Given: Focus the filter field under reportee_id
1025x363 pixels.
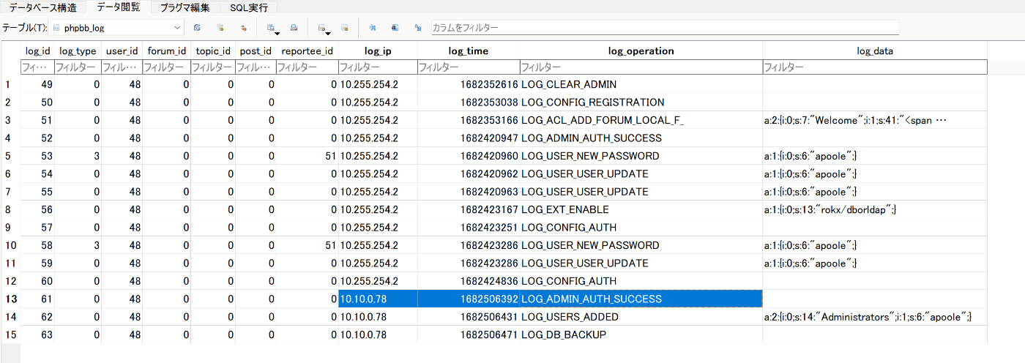Looking at the screenshot, I should pyautogui.click(x=307, y=67).
